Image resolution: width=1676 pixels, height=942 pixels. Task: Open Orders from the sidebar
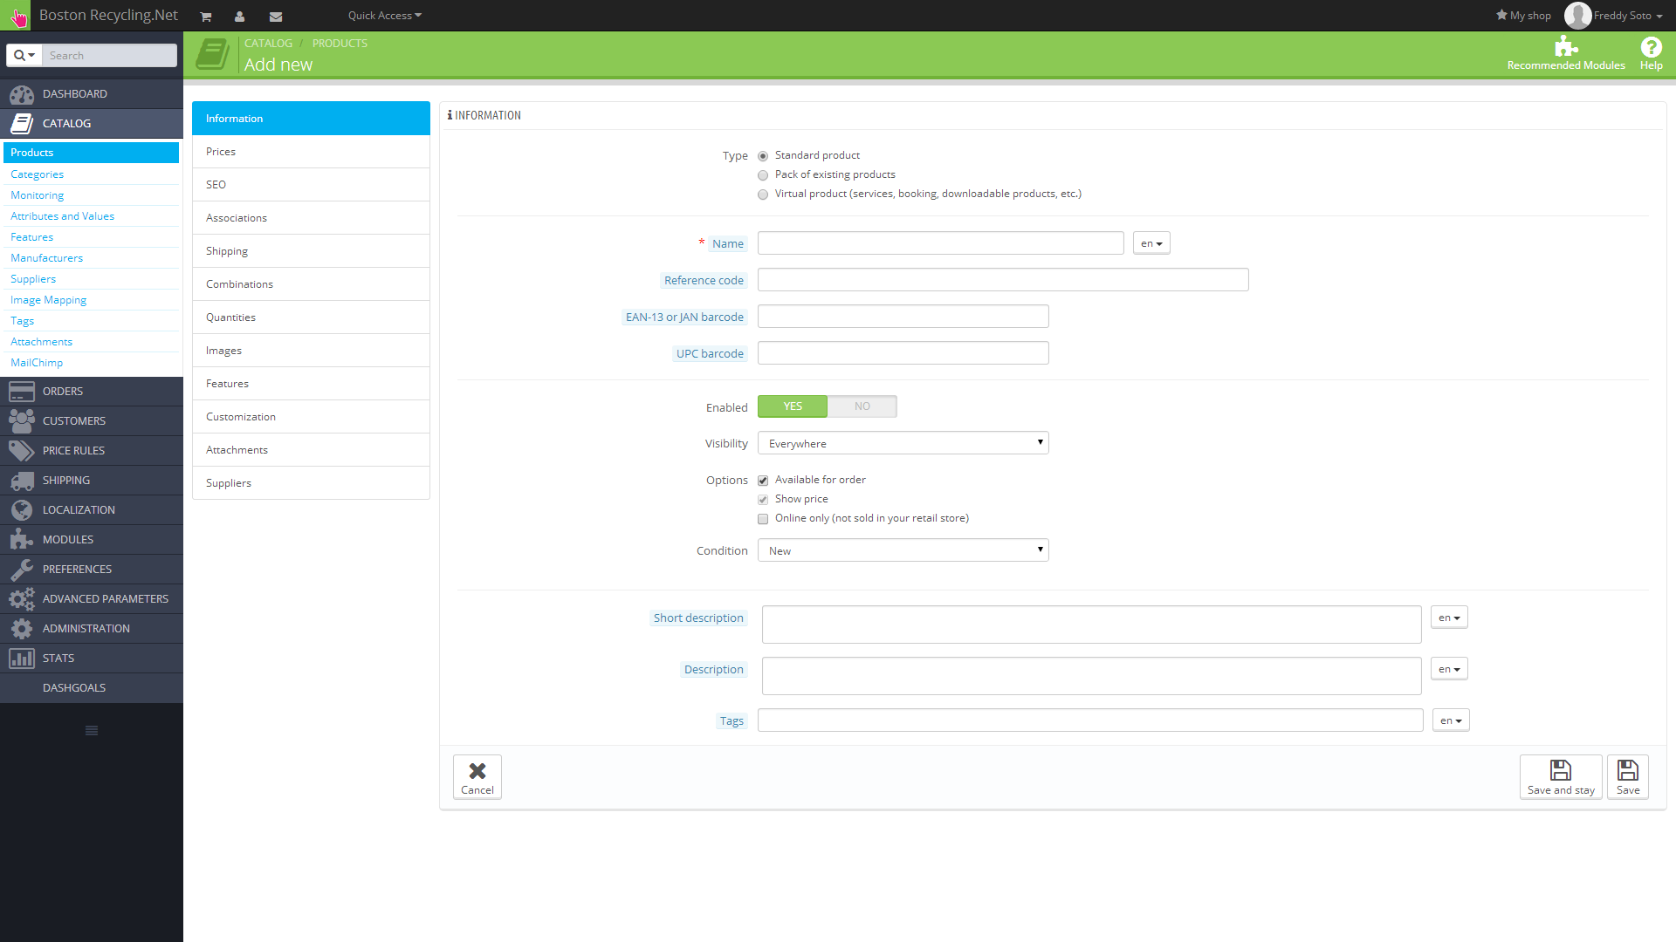(x=63, y=392)
